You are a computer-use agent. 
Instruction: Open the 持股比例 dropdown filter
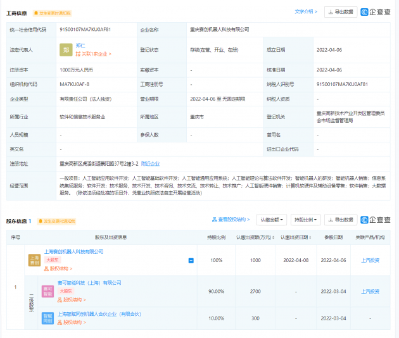point(306,220)
